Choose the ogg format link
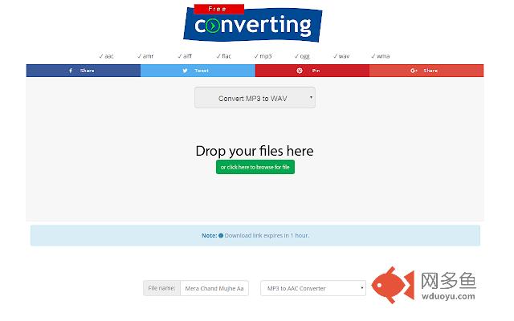 point(302,56)
